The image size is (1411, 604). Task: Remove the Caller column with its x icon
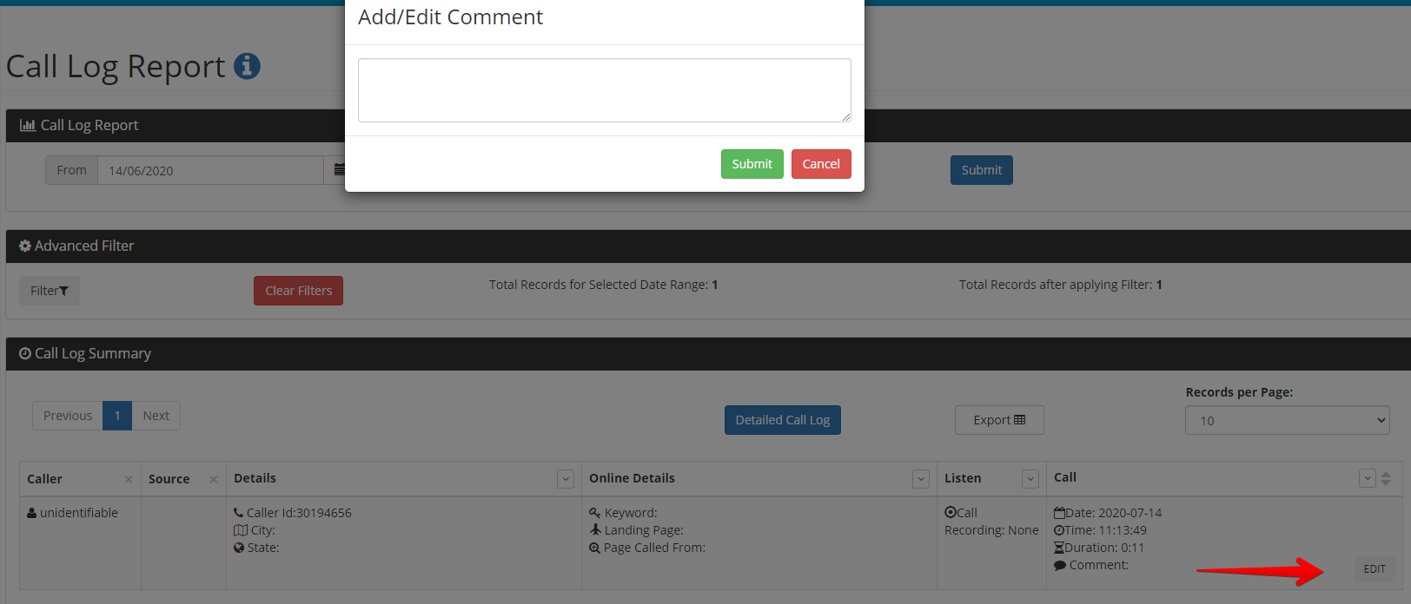click(129, 479)
